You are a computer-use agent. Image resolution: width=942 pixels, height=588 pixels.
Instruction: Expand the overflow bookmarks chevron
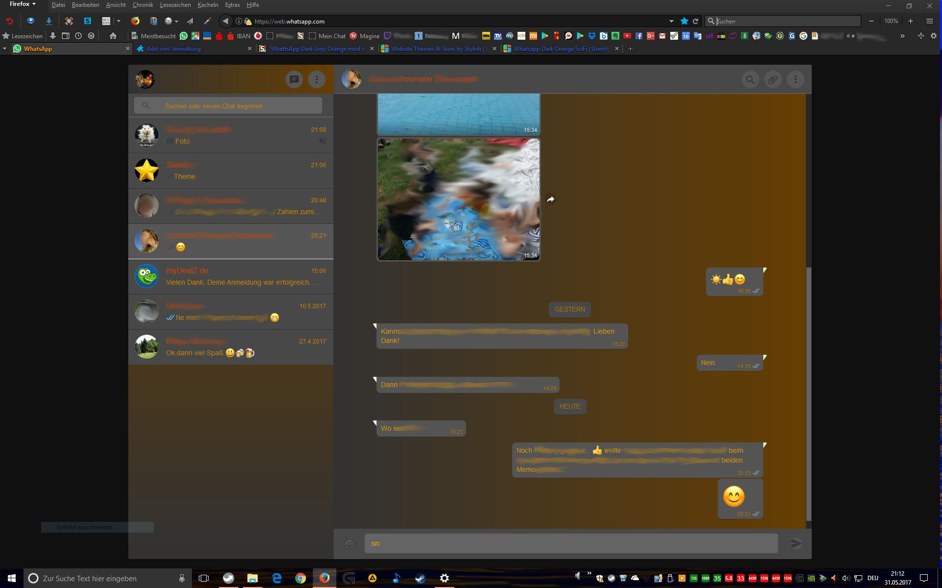click(902, 35)
